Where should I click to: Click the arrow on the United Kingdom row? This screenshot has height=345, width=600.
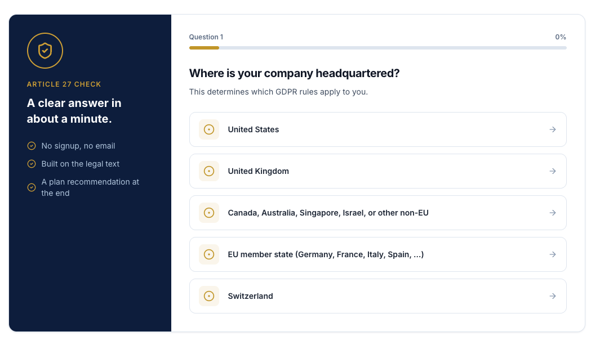pos(553,171)
